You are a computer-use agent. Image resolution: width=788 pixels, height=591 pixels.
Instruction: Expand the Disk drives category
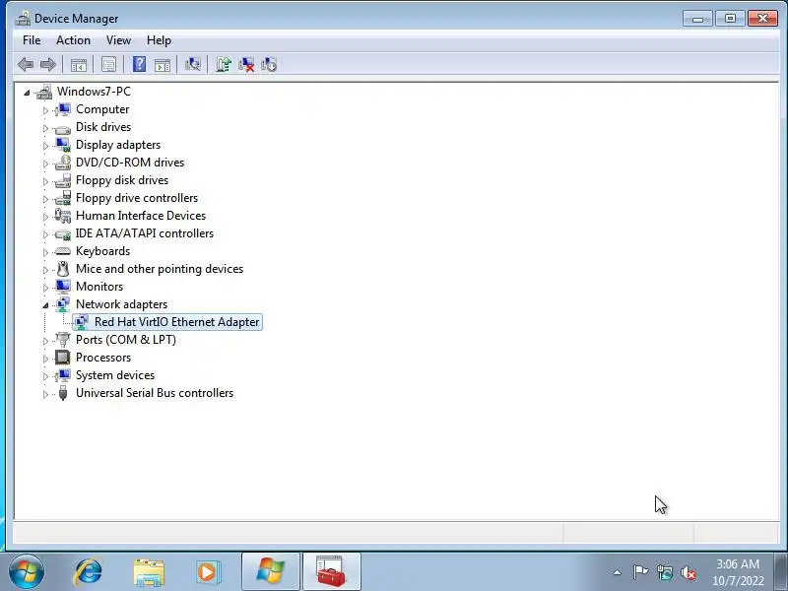tap(45, 128)
